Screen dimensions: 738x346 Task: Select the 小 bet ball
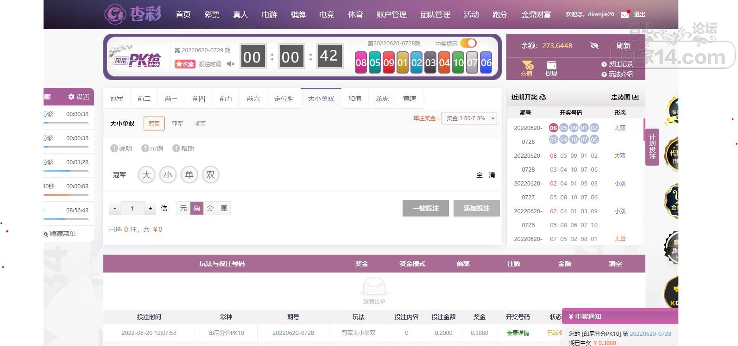pos(168,175)
